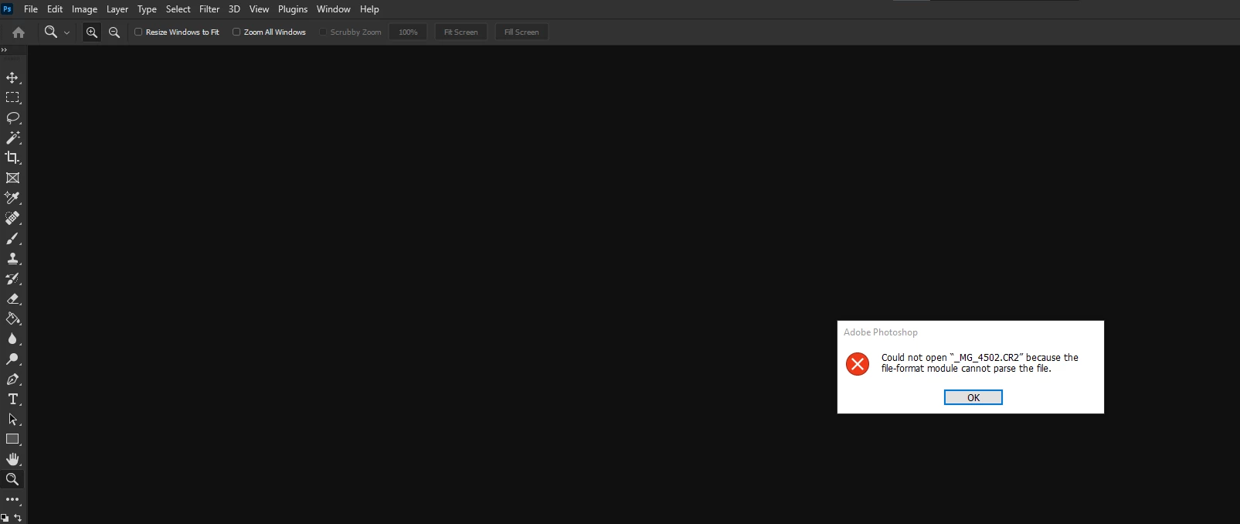Select the Lasso tool
This screenshot has height=524, width=1240.
(12, 117)
